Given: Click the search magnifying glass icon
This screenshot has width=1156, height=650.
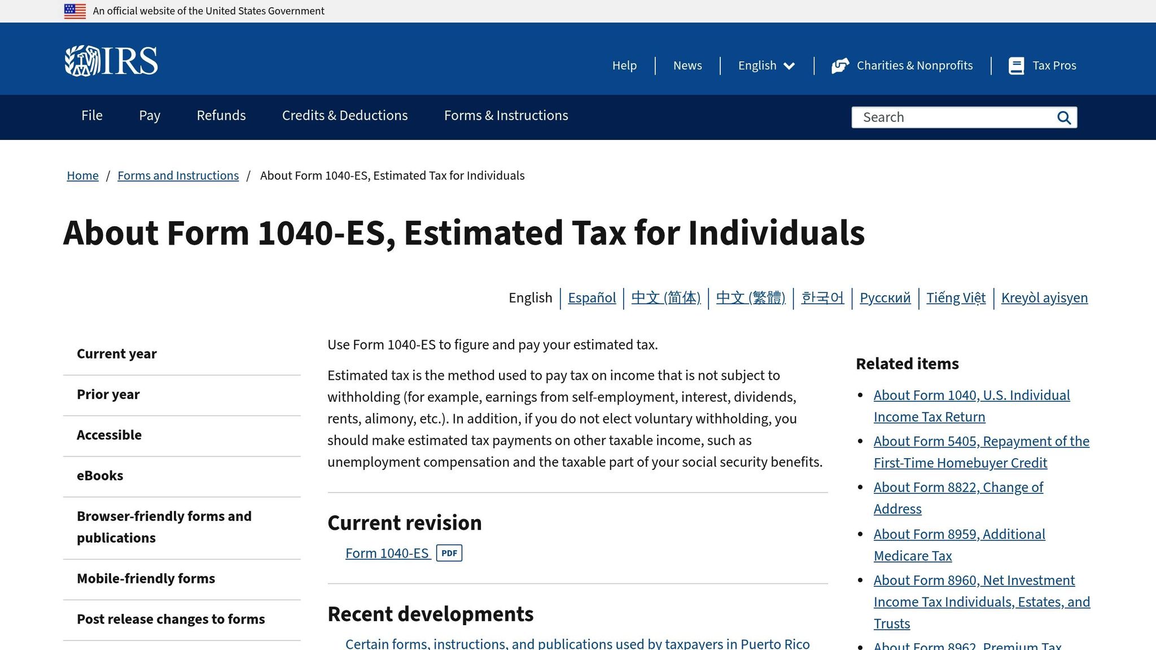Looking at the screenshot, I should click(1063, 117).
